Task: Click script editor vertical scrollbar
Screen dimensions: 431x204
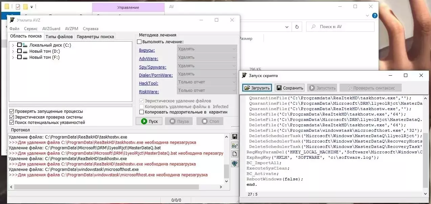Action: pyautogui.click(x=425, y=146)
